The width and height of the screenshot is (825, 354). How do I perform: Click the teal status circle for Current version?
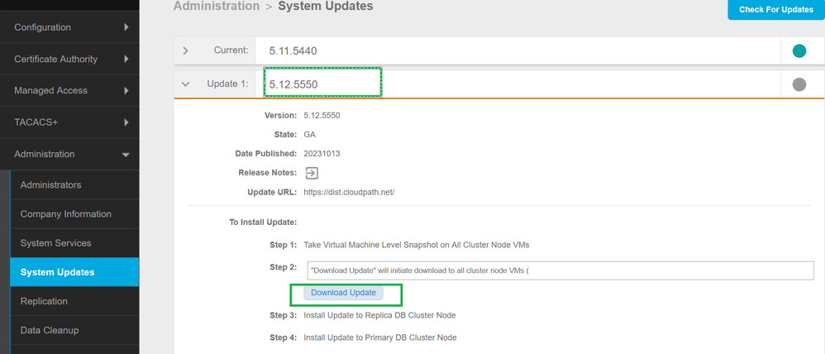click(x=799, y=51)
